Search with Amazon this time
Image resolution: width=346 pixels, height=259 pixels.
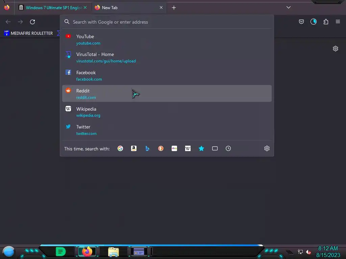coord(134,148)
